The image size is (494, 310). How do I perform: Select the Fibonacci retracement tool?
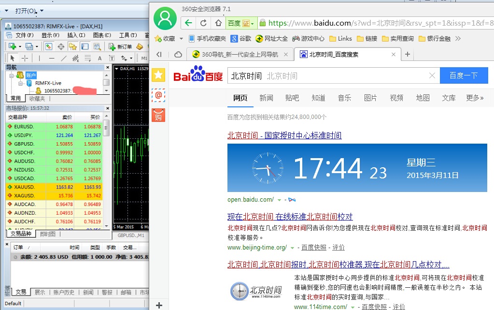(87, 58)
